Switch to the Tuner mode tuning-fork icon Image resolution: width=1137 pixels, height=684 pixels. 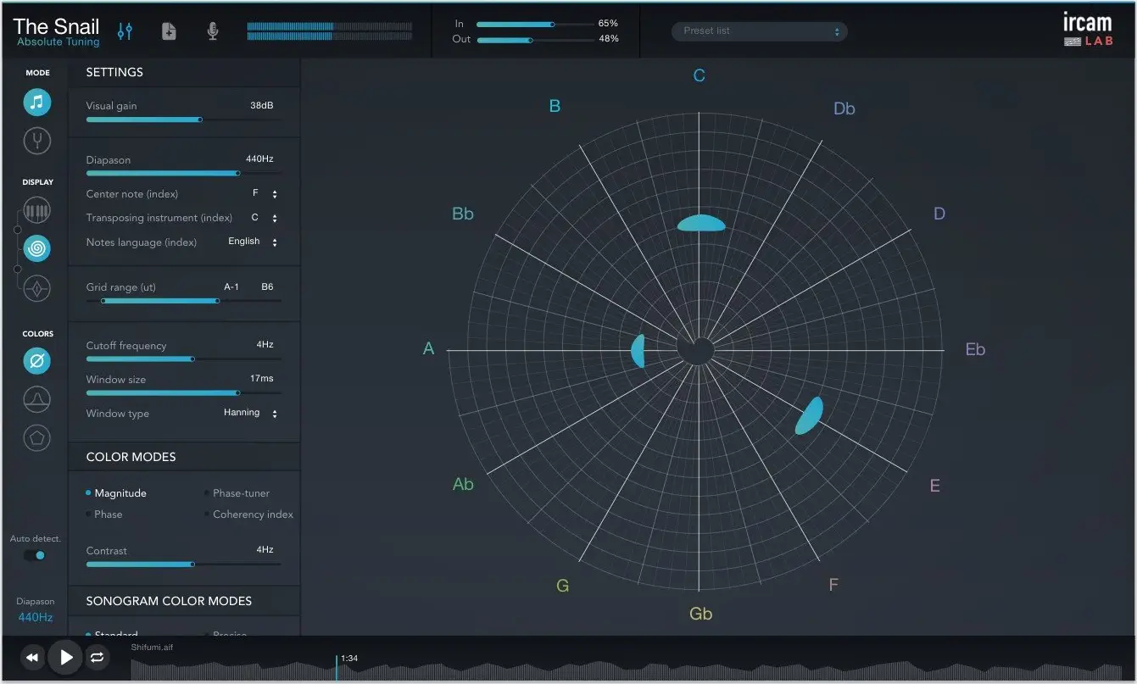point(37,140)
